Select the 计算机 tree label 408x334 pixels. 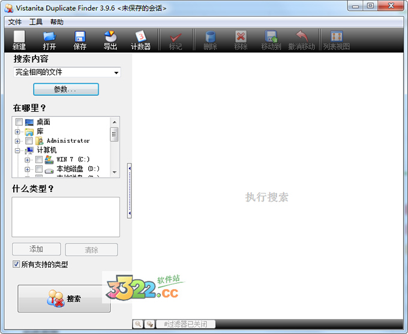[x=47, y=151]
